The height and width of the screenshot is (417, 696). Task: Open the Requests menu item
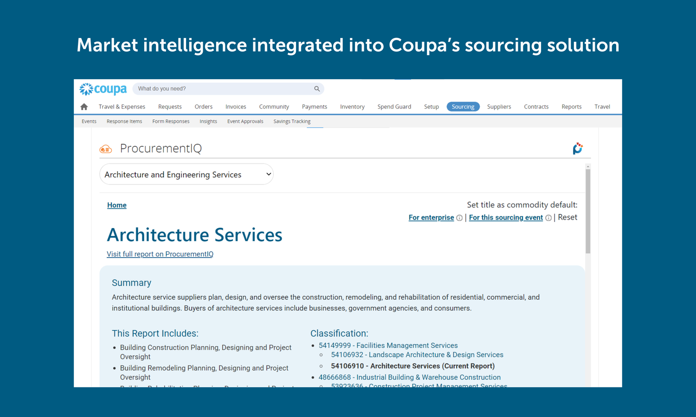[x=170, y=107]
